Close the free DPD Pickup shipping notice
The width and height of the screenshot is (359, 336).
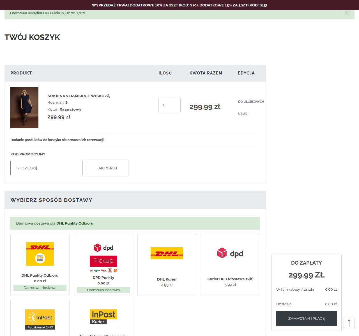[x=347, y=13]
